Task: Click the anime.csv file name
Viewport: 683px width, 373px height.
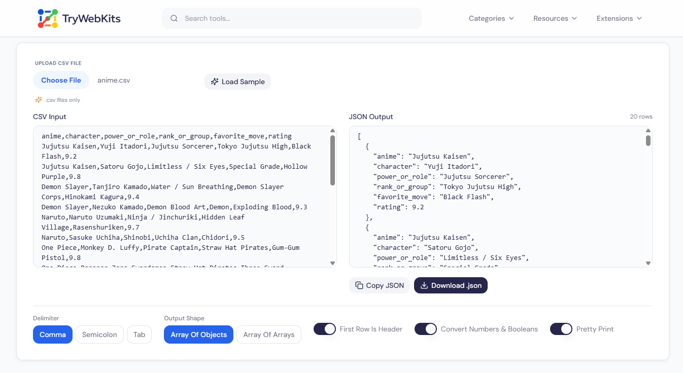Action: point(114,80)
